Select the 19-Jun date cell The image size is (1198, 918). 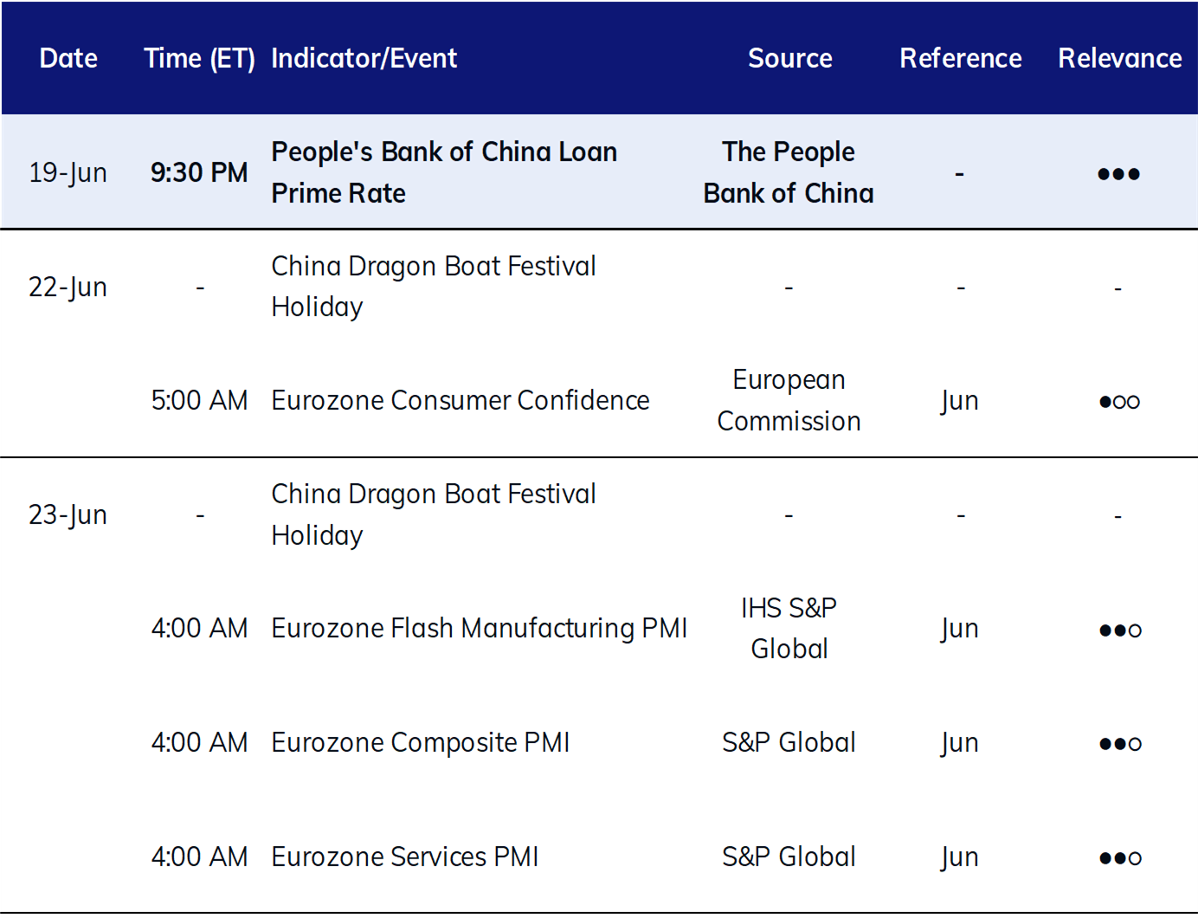tap(68, 172)
